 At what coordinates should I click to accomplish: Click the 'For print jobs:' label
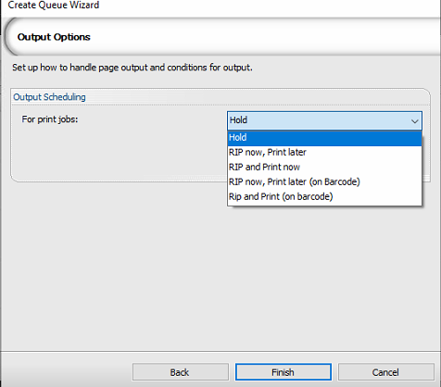coord(50,119)
